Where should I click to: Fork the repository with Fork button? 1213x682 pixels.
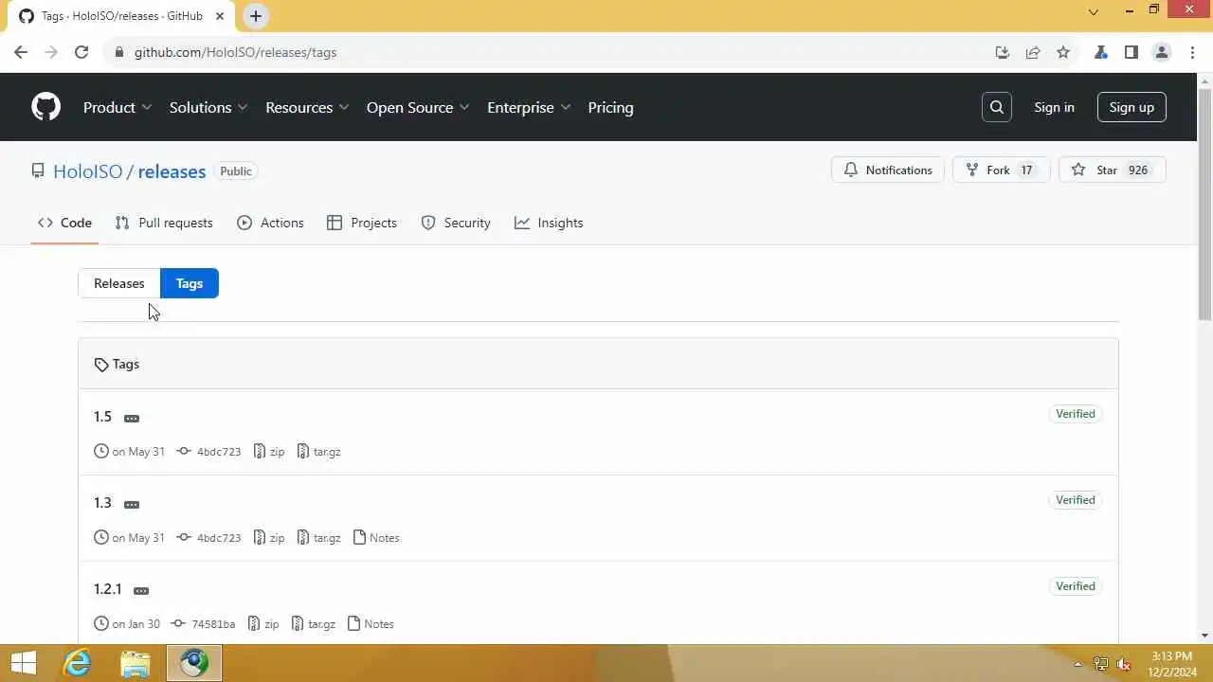click(x=1001, y=170)
